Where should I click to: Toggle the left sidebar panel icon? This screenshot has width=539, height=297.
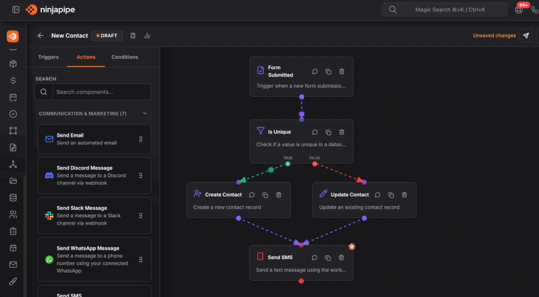pos(16,10)
